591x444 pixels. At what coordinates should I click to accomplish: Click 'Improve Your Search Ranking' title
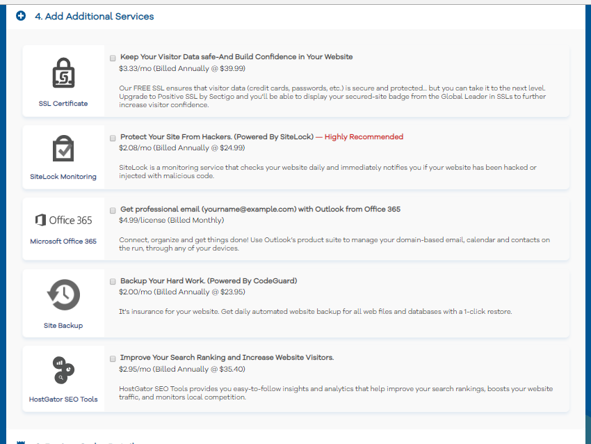click(x=227, y=358)
